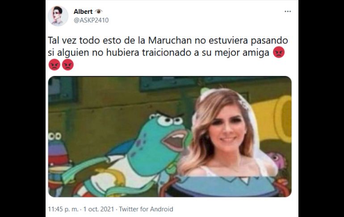Click the eye emoji beside Albert's name
The width and height of the screenshot is (344, 217).
pos(98,11)
